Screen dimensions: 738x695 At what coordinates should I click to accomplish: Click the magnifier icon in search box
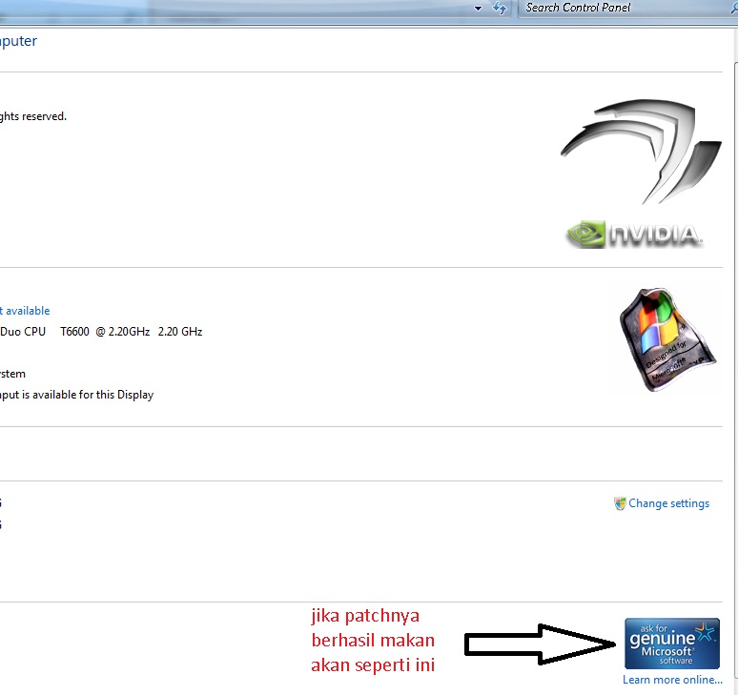(733, 8)
